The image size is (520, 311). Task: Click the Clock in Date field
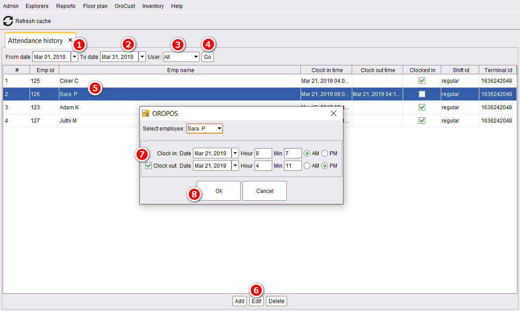pos(212,153)
